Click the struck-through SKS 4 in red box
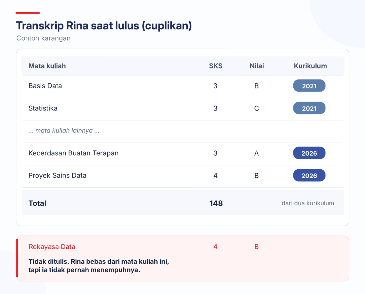The image size is (365, 294). pos(215,247)
